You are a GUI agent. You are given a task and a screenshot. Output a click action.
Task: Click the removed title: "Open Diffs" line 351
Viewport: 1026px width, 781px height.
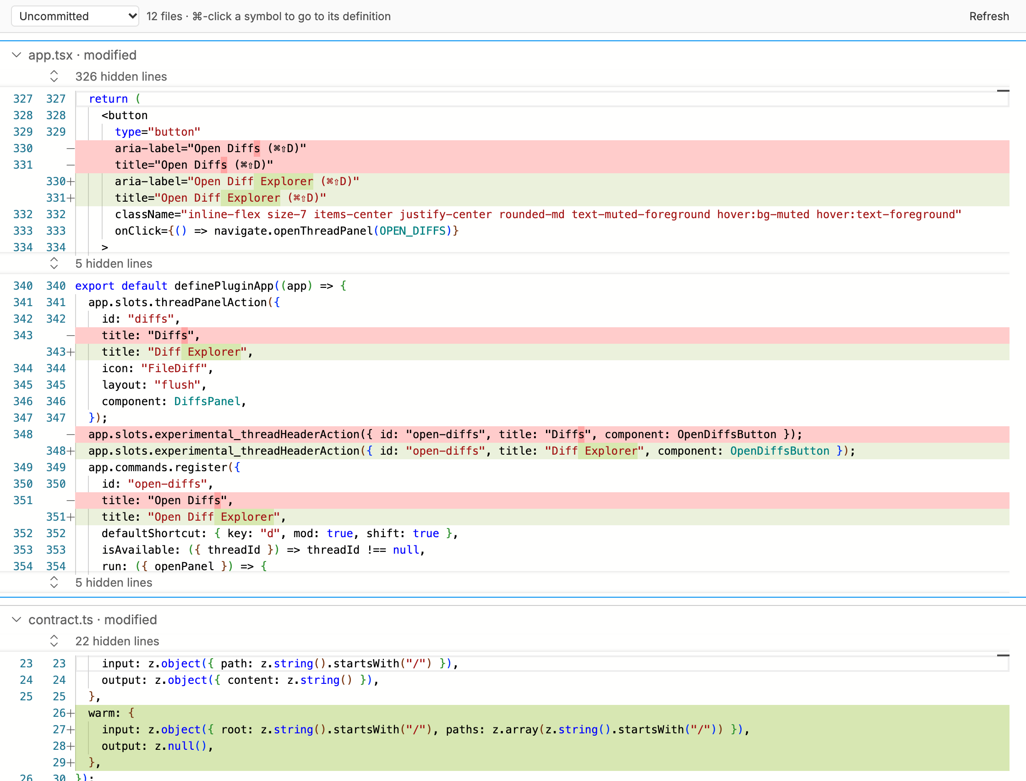[542, 500]
